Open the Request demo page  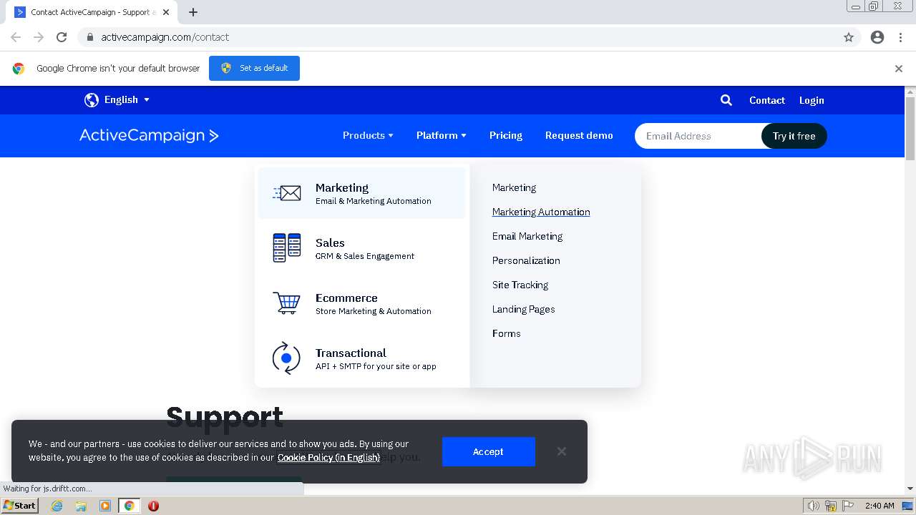[x=579, y=135]
